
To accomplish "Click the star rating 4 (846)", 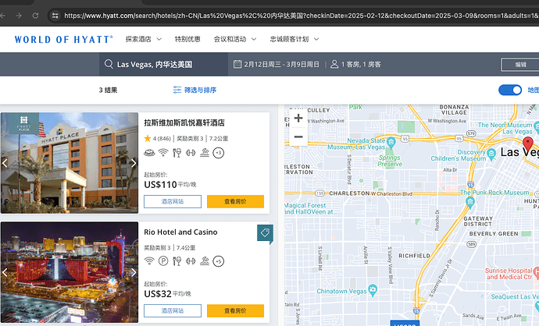I will (158, 138).
